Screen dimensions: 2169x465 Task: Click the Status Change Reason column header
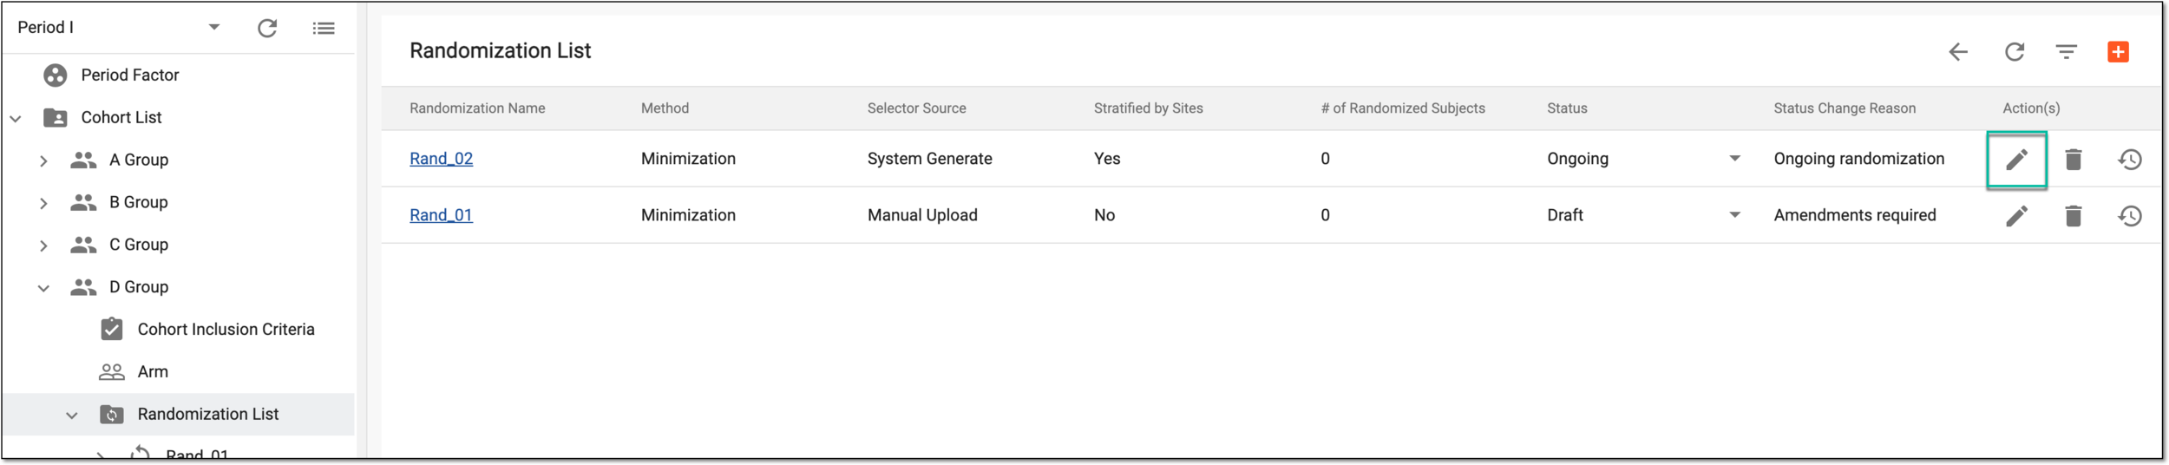point(1845,108)
